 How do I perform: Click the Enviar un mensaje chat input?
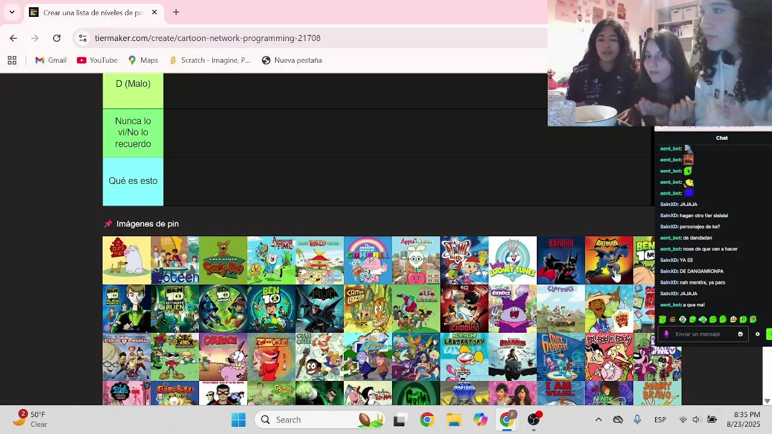tap(703, 334)
